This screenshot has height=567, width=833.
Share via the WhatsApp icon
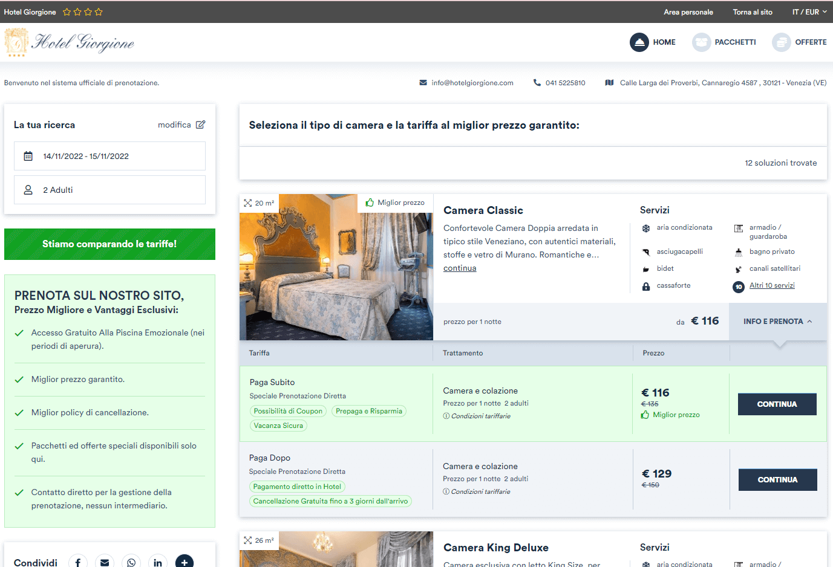point(131,563)
